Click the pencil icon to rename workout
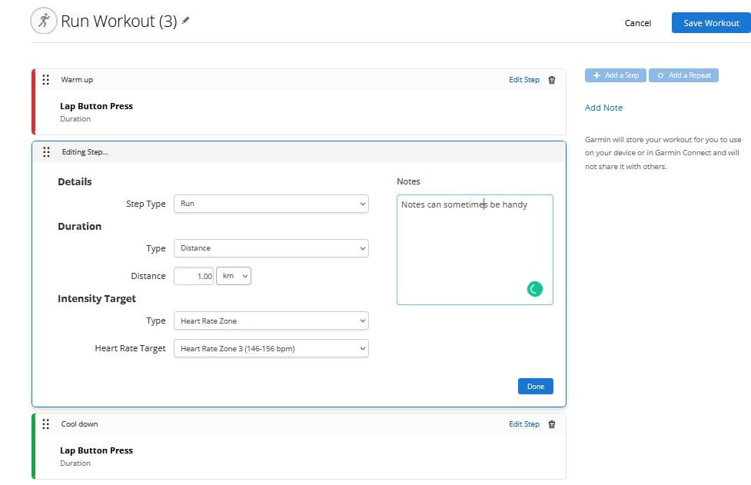The height and width of the screenshot is (485, 751). point(186,21)
